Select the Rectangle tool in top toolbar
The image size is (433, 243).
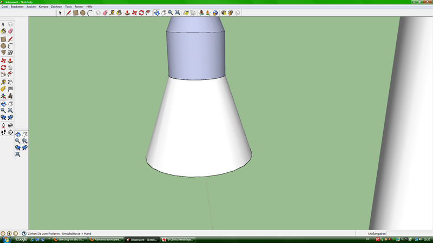(76, 12)
